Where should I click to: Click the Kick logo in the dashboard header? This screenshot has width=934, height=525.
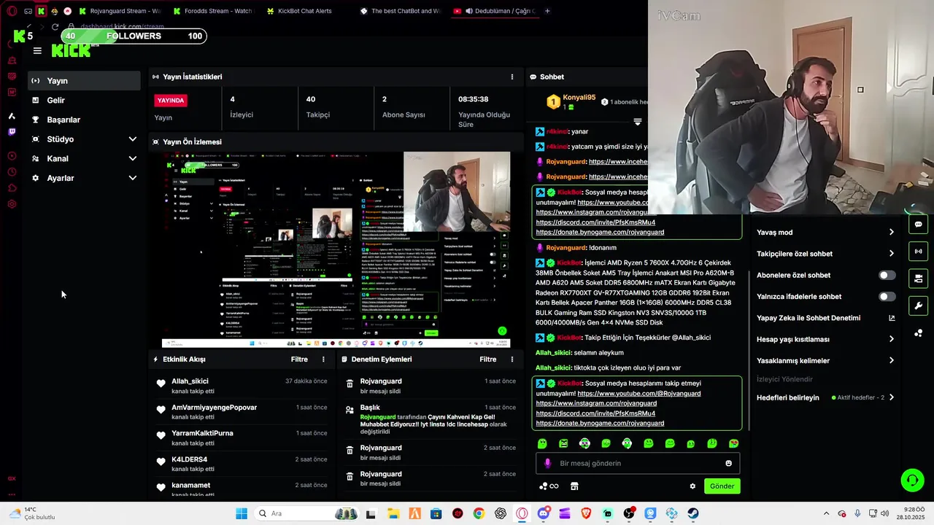(72, 50)
